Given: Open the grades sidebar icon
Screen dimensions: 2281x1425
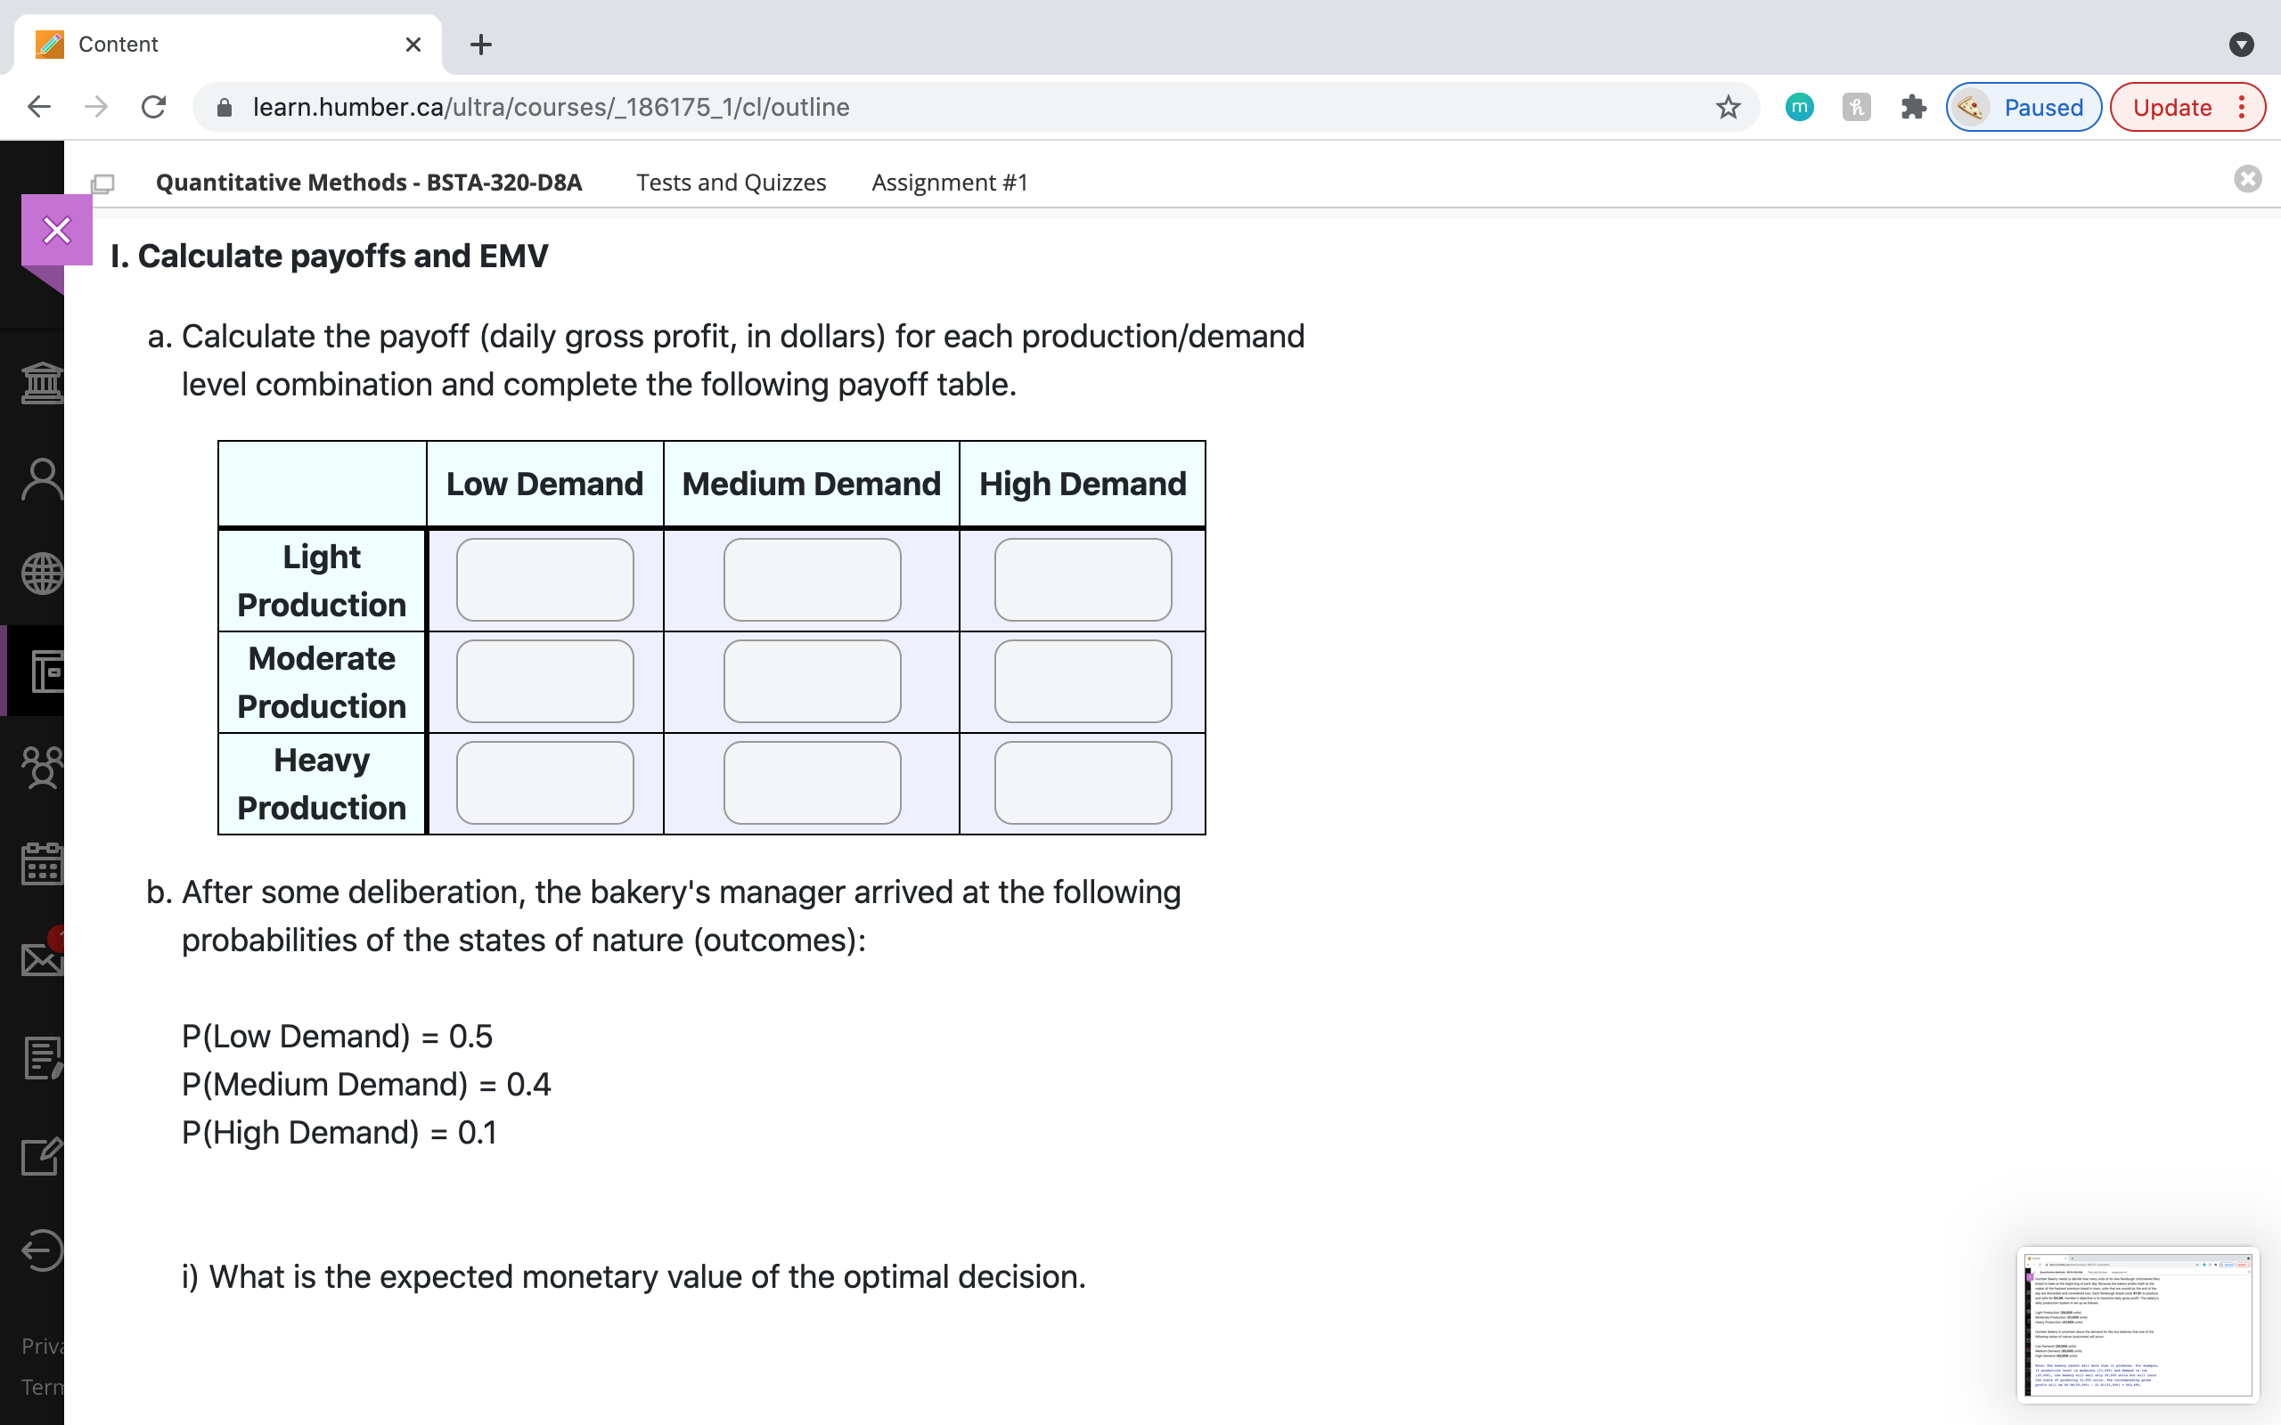Looking at the screenshot, I should 42,1057.
